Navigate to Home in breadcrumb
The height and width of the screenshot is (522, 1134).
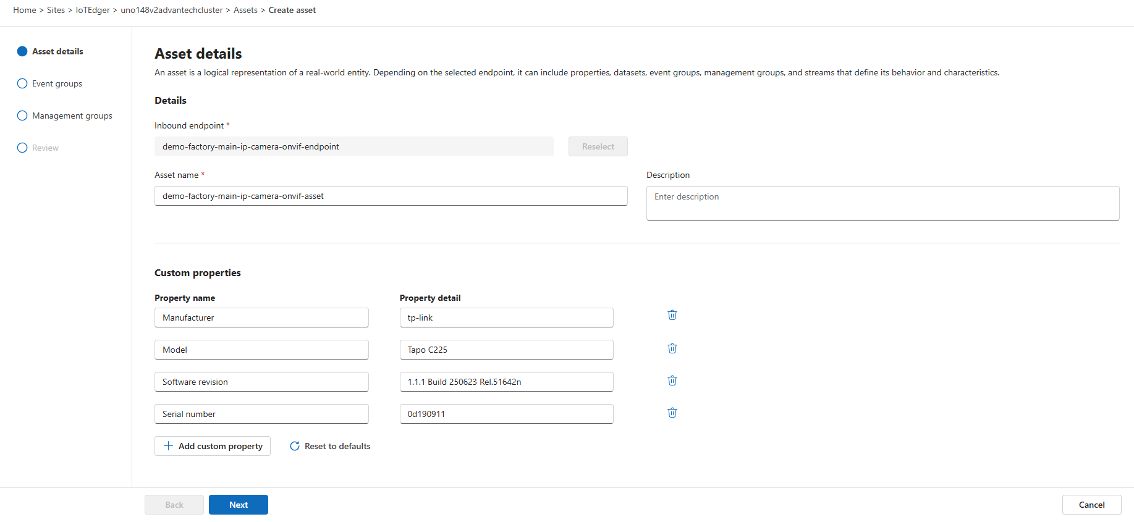pyautogui.click(x=25, y=10)
